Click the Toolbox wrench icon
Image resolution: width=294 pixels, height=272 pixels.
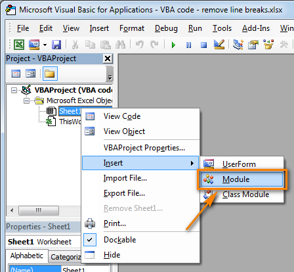[x=283, y=45]
